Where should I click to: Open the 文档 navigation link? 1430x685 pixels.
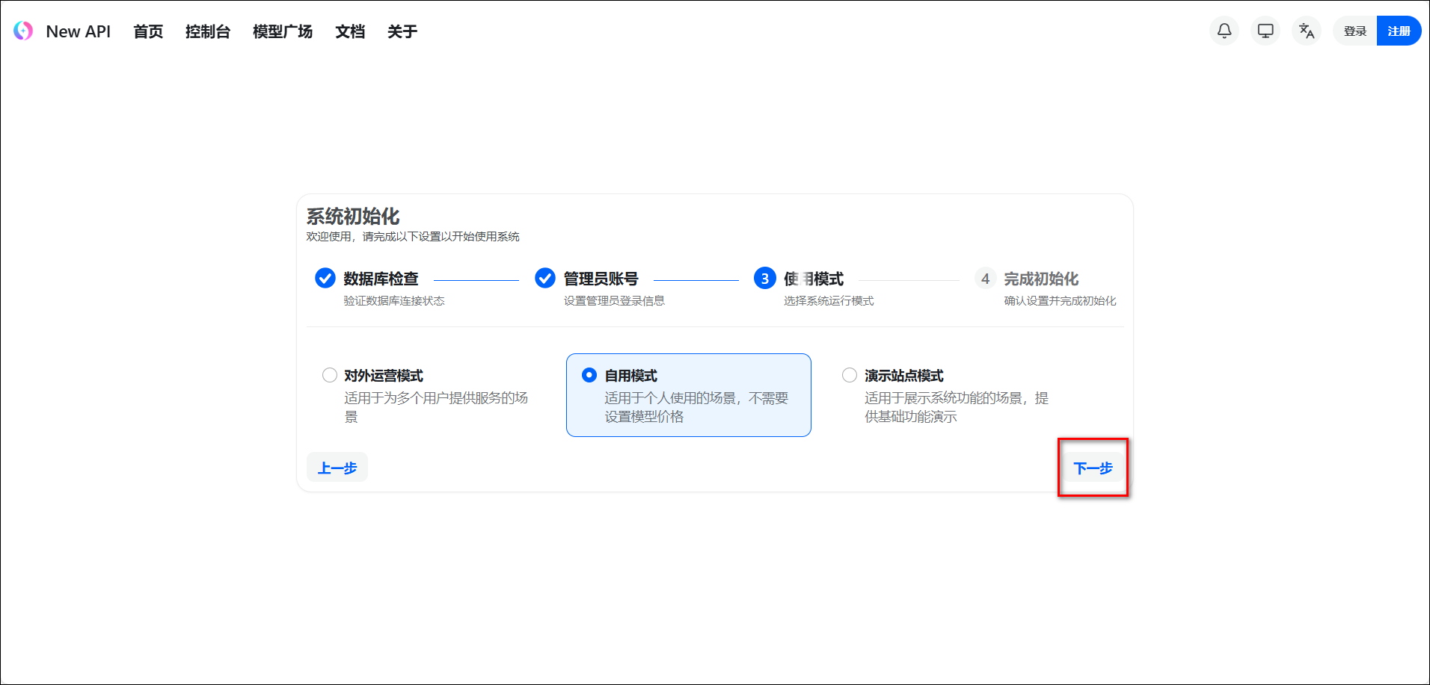point(350,31)
